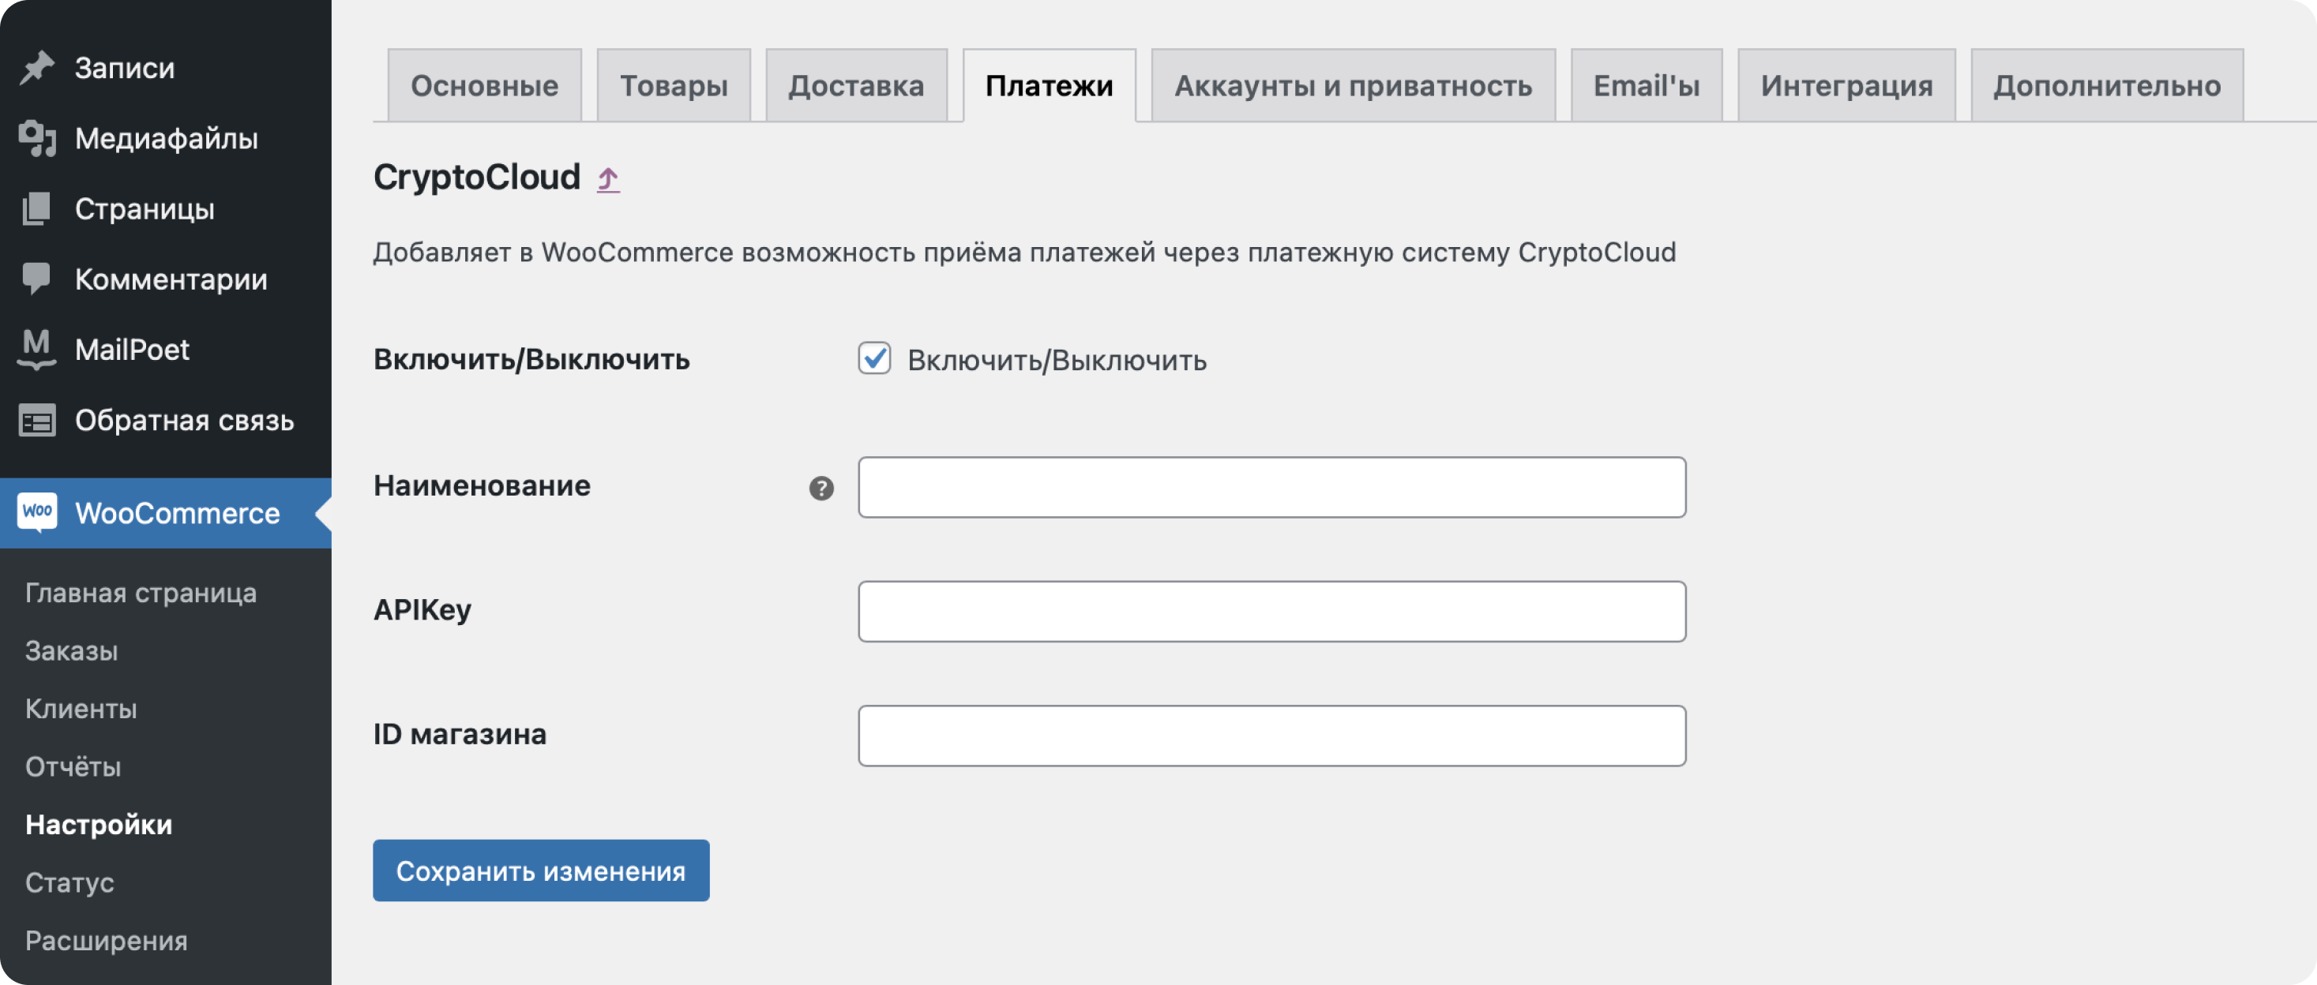This screenshot has width=2317, height=985.
Task: Open MailPoet via its M icon
Action: [37, 349]
